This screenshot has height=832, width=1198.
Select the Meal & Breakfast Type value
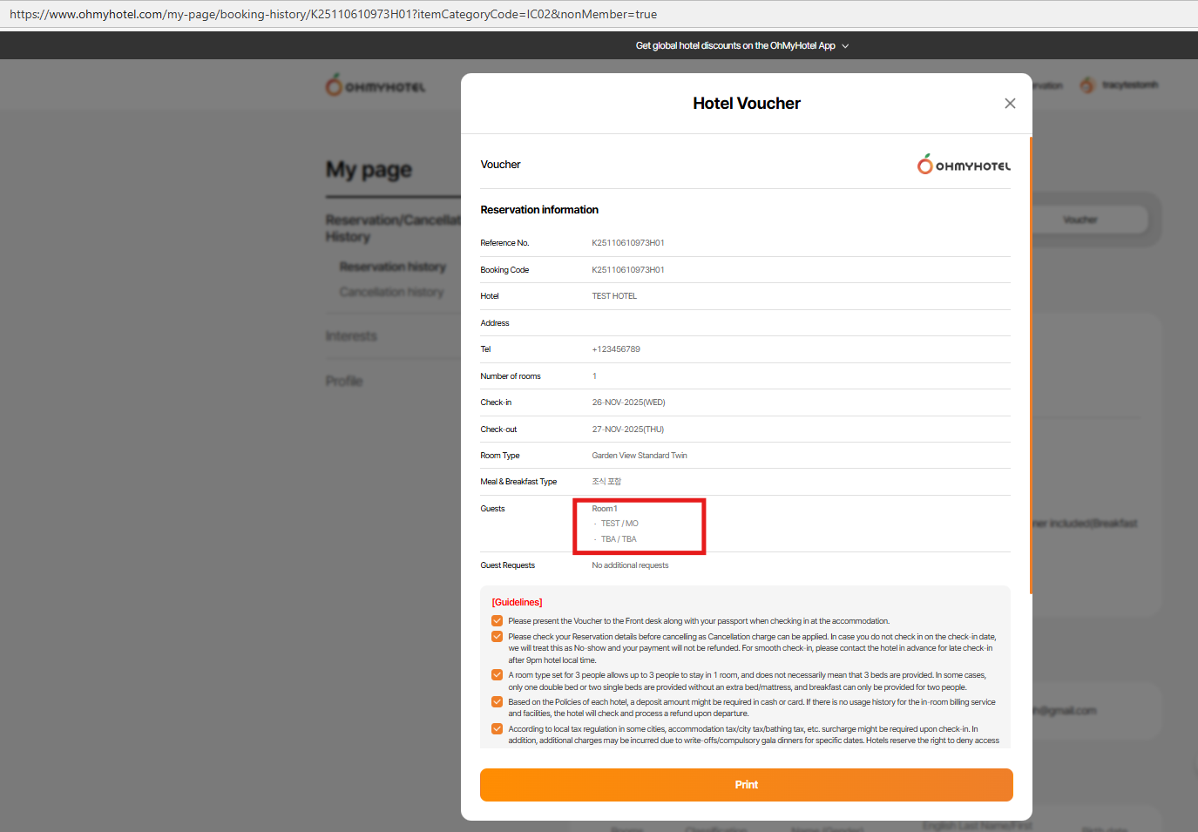click(606, 482)
